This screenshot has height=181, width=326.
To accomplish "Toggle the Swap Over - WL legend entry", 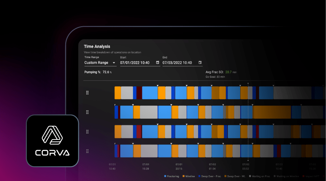I will (235, 176).
